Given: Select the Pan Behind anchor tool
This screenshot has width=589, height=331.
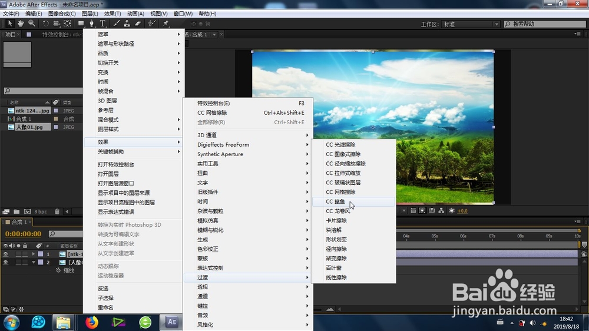Looking at the screenshot, I should [x=67, y=24].
